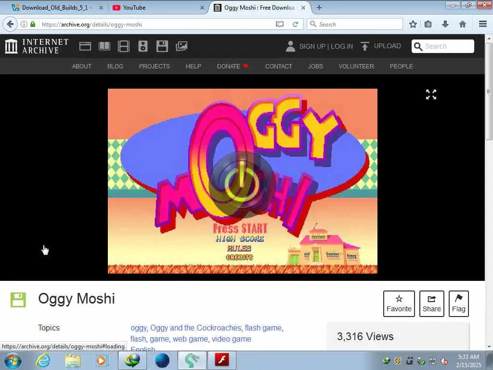
Task: Open the BLOG menu item
Action: (x=115, y=66)
